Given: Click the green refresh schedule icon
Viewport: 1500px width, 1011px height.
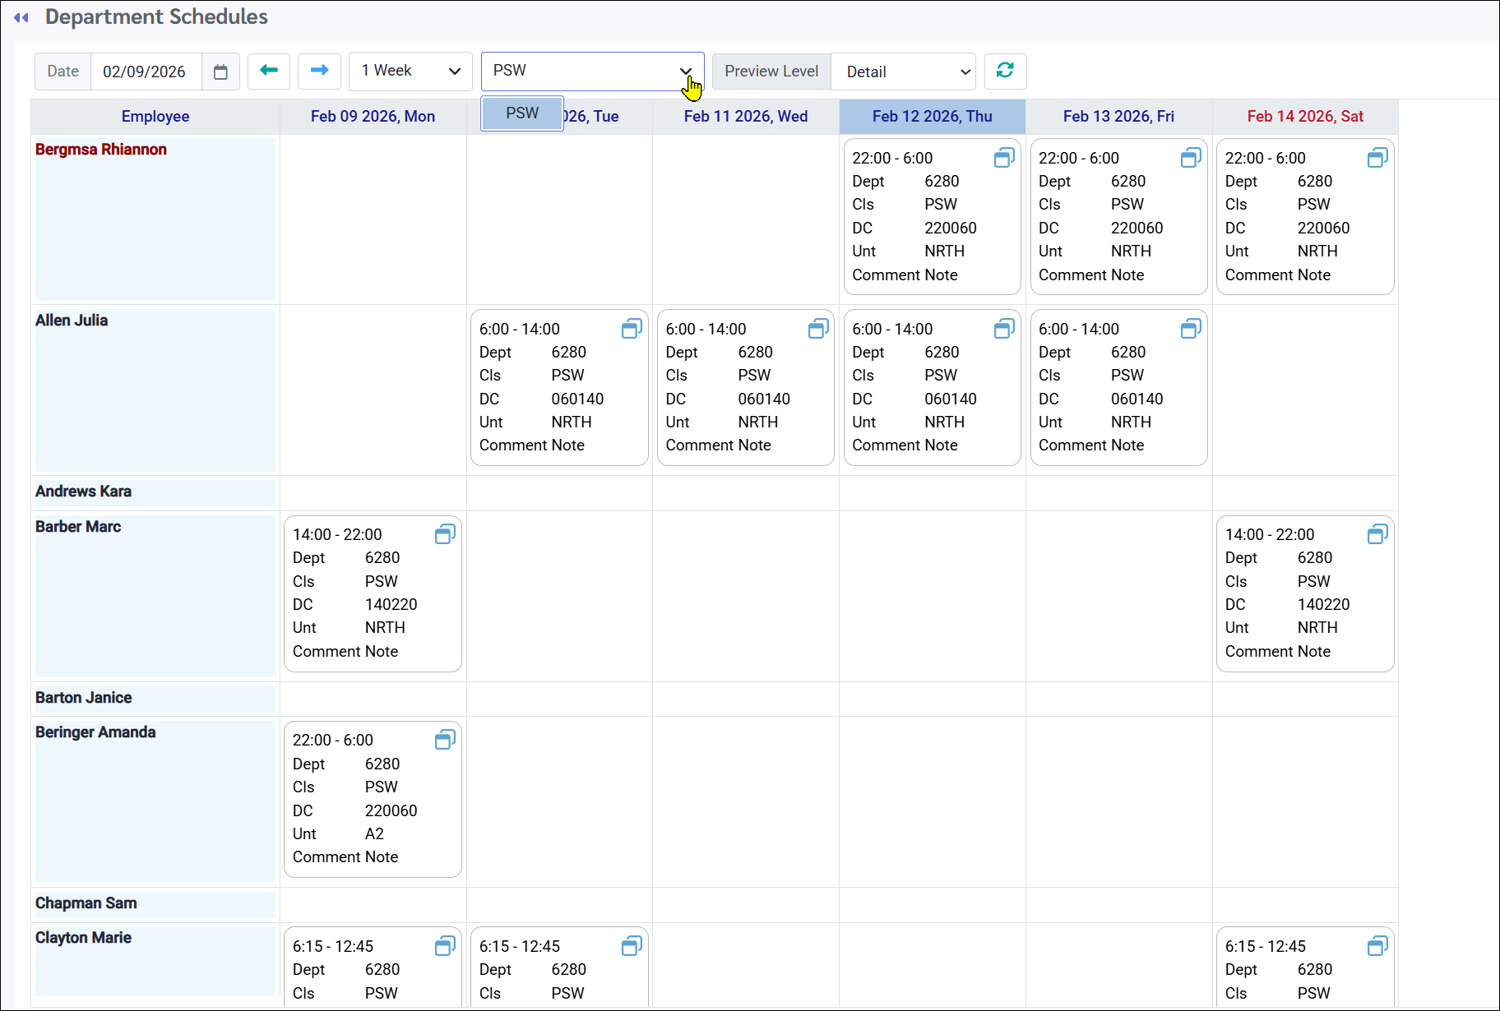Looking at the screenshot, I should [1005, 71].
